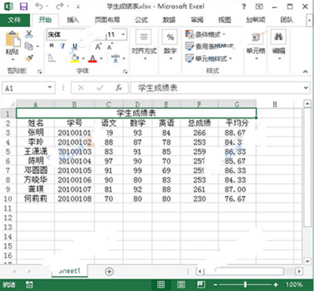
Task: Toggle Bold formatting
Action: pos(52,46)
